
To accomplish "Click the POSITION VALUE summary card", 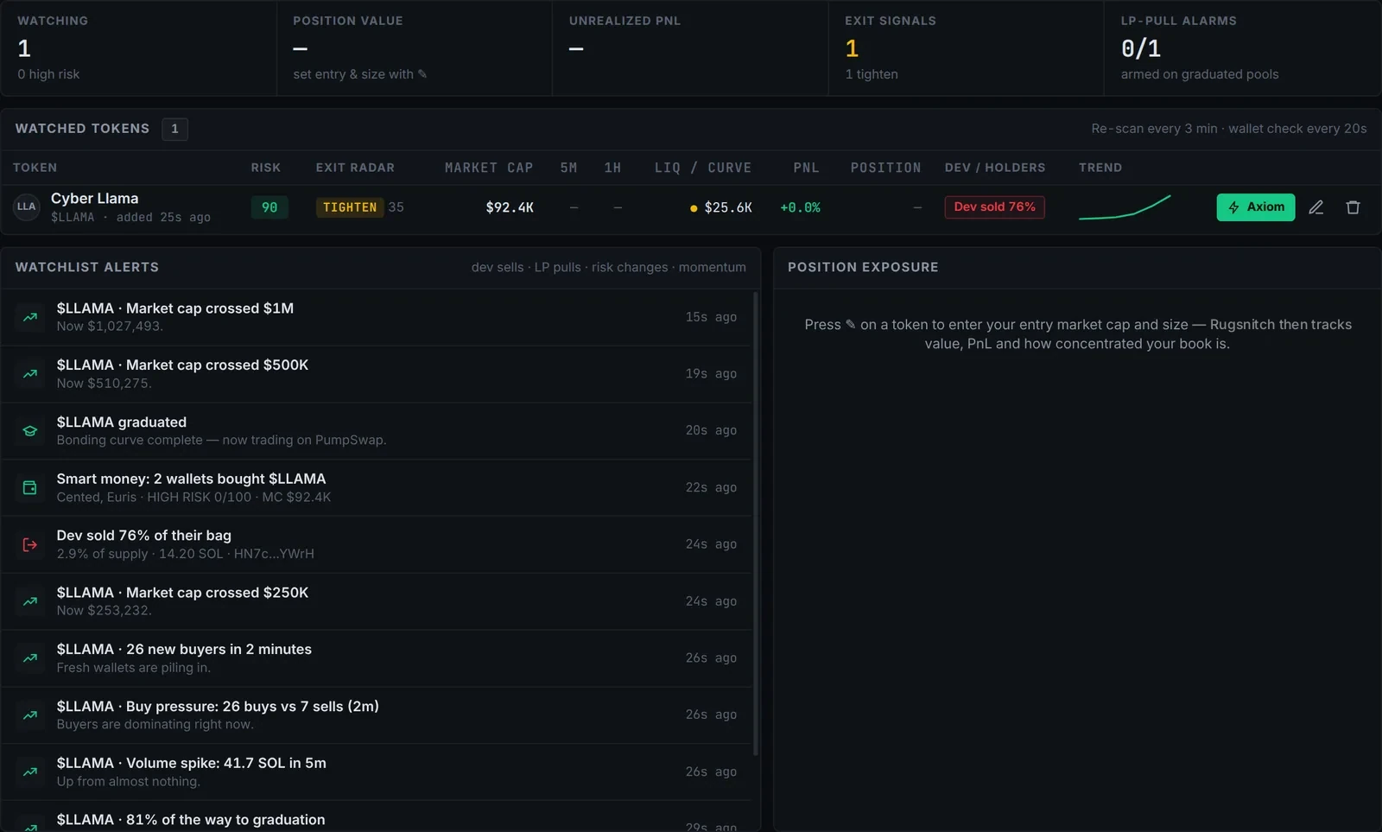I will tap(415, 48).
